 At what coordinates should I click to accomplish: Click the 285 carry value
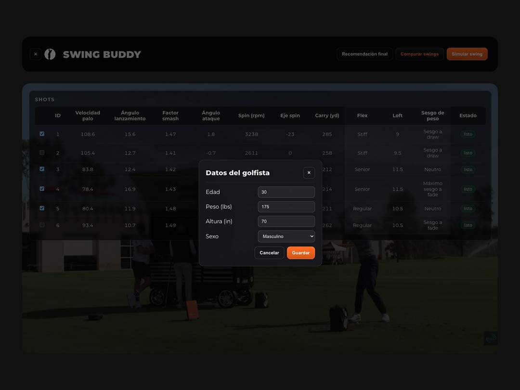(x=327, y=134)
